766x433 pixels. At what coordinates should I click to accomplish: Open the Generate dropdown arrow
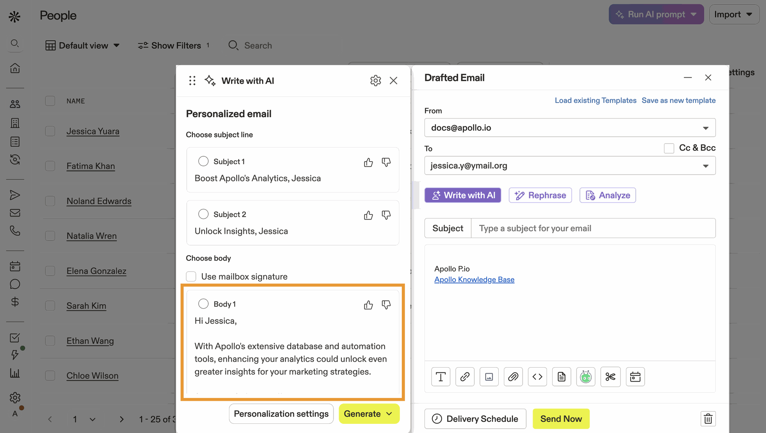(x=389, y=414)
